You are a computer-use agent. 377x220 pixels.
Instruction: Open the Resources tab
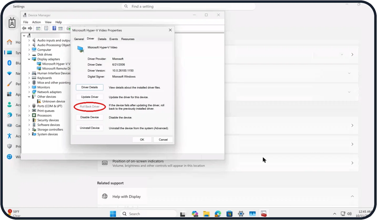pyautogui.click(x=128, y=39)
